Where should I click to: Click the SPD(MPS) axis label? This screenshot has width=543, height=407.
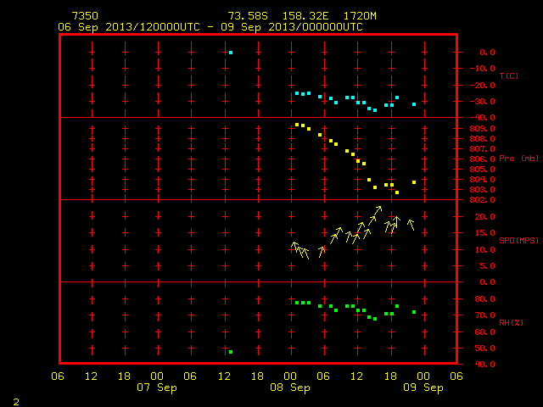tap(518, 240)
